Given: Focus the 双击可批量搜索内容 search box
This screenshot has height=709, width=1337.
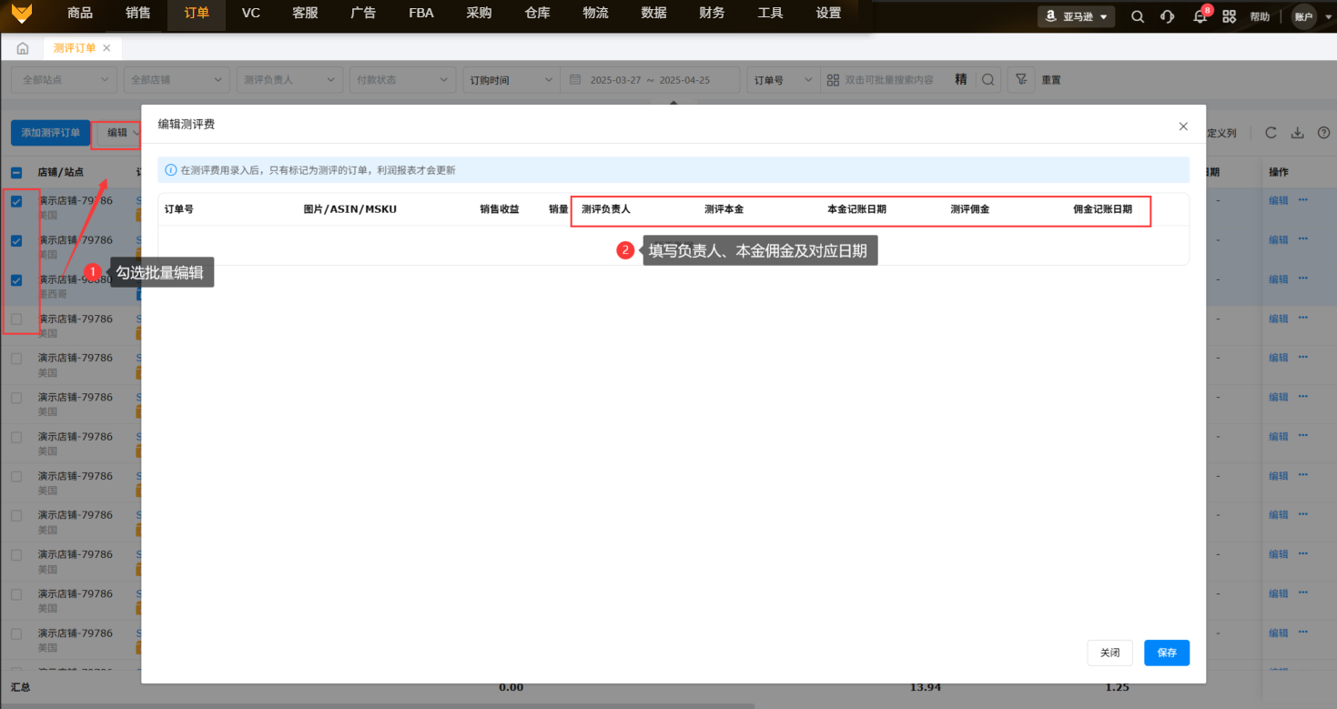Looking at the screenshot, I should (x=889, y=80).
